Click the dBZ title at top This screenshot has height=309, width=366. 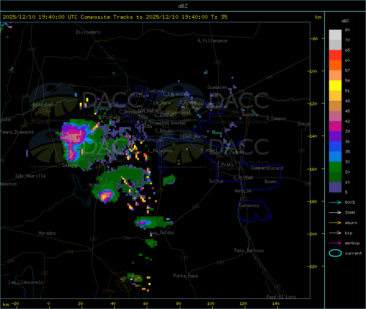(x=183, y=6)
